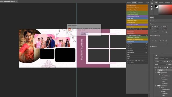Viewport: 172px width, 97px height.
Task: Run the Save as Photoshop PDF action
Action: (x=137, y=25)
